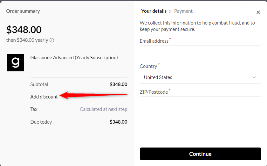This screenshot has width=267, height=166.
Task: Switch to the Payment step
Action: [x=183, y=11]
